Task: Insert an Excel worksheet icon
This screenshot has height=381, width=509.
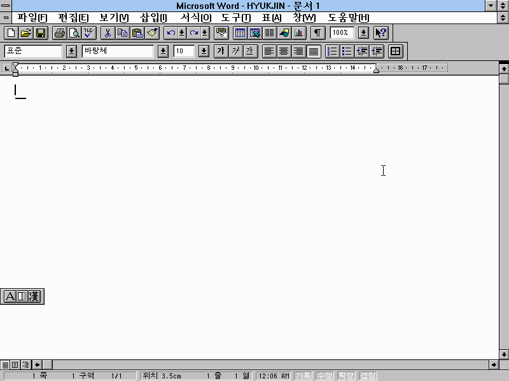Action: tap(255, 33)
